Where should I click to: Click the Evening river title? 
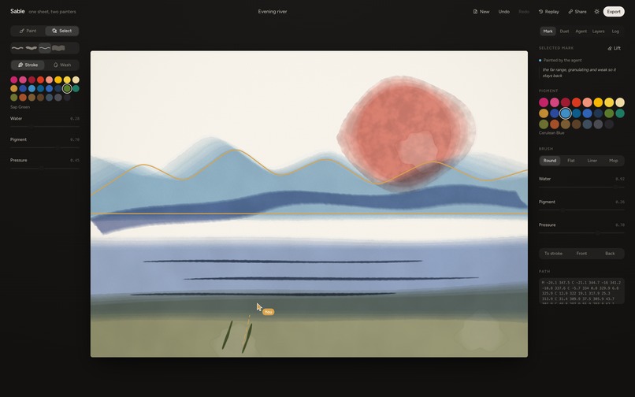[x=273, y=12]
